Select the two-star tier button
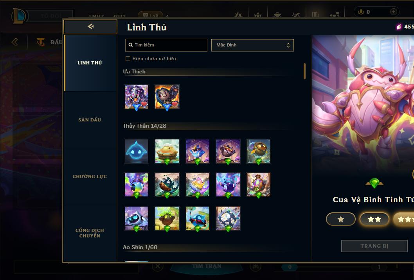This screenshot has width=414, height=280. (374, 219)
